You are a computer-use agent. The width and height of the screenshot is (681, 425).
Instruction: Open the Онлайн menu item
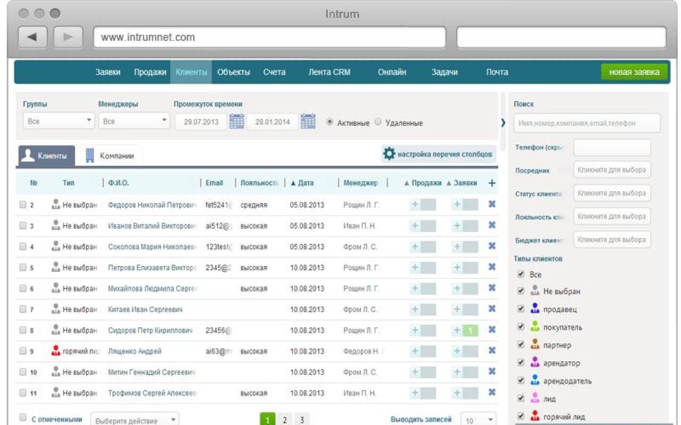pyautogui.click(x=392, y=72)
